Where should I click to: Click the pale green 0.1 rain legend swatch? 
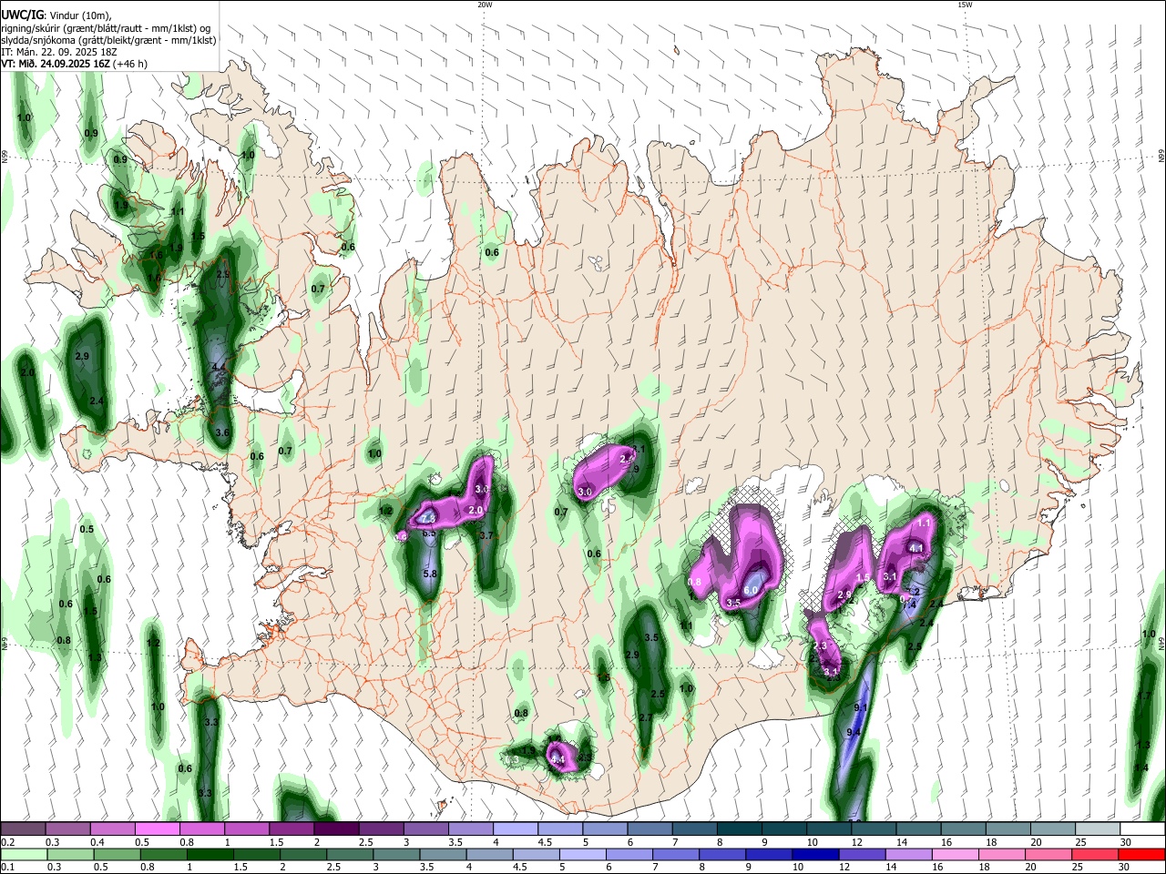coord(25,855)
